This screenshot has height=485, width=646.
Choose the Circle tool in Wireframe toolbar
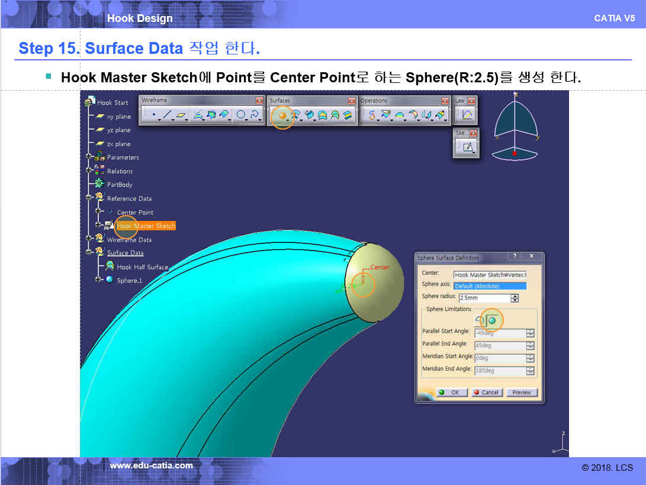[242, 115]
